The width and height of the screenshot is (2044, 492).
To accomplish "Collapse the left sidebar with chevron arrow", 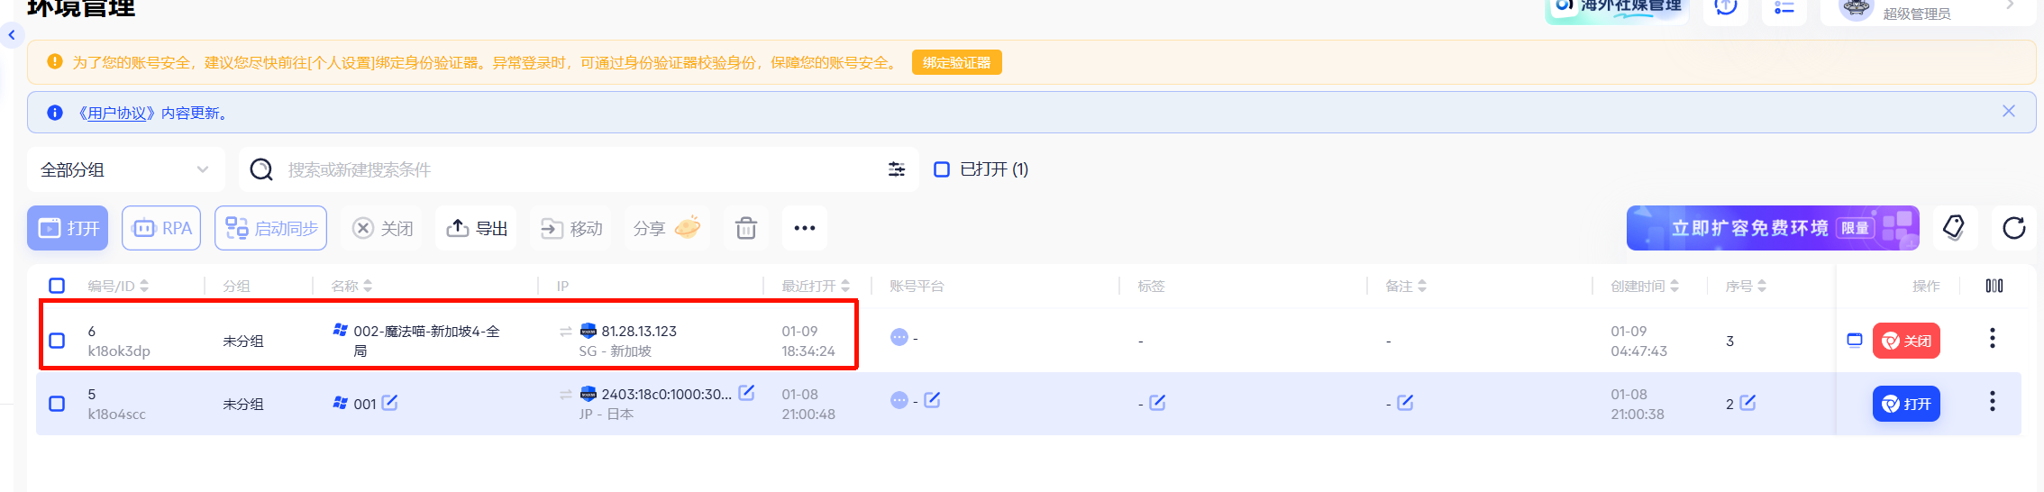I will click(x=12, y=35).
